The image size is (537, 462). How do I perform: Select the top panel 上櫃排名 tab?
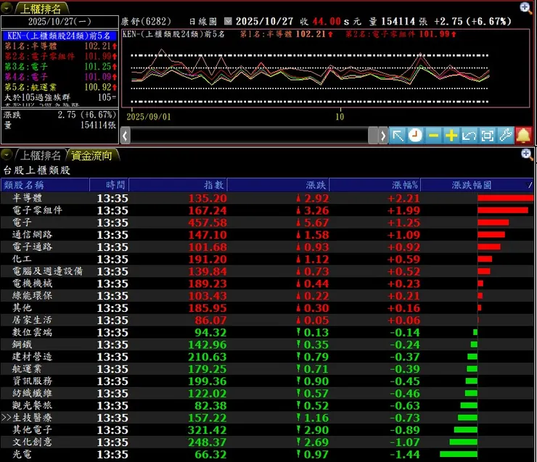click(x=41, y=9)
